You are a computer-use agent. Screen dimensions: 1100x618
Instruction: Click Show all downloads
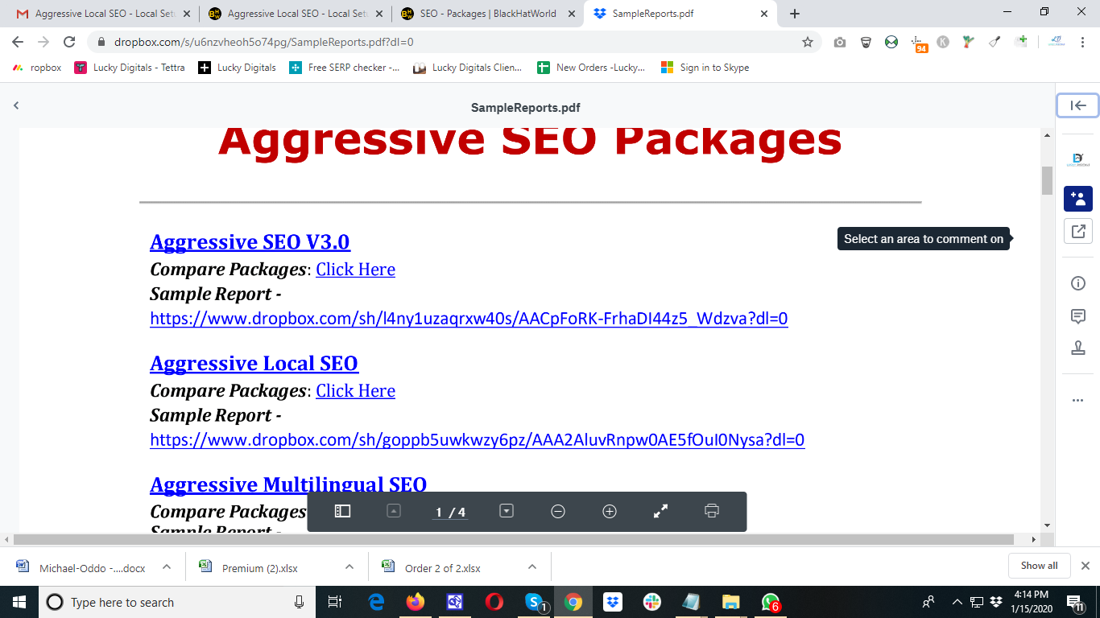[1039, 566]
